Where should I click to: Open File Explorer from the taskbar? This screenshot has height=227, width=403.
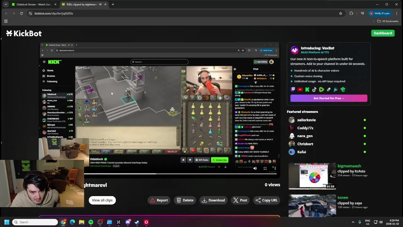(x=82, y=222)
